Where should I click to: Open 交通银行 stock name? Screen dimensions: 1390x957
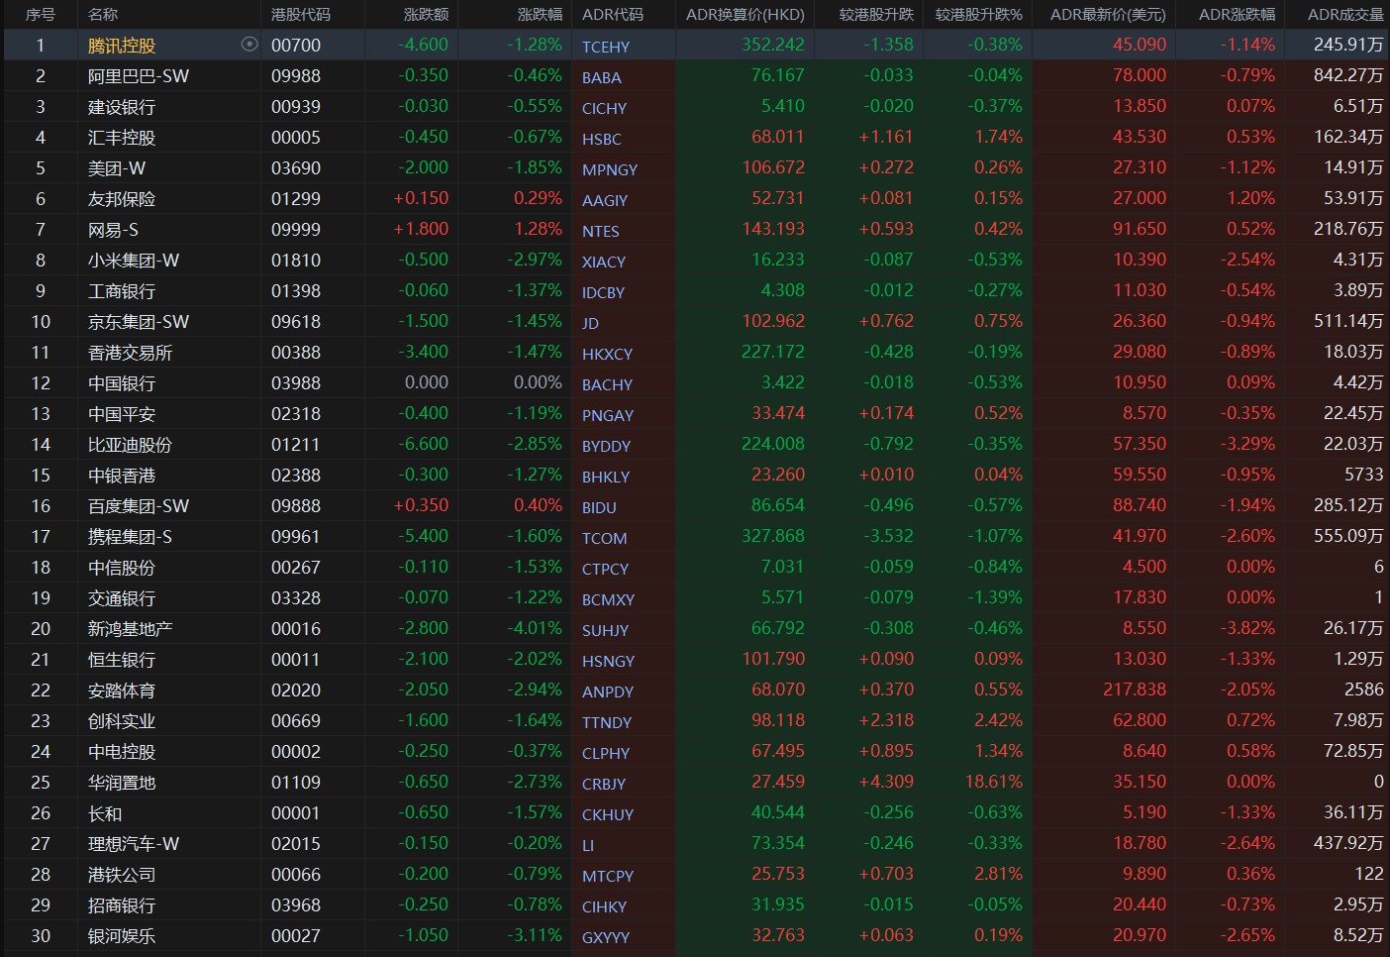[122, 598]
